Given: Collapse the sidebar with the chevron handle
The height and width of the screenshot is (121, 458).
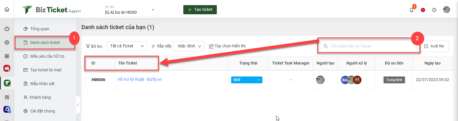Looking at the screenshot, I should pos(78,105).
